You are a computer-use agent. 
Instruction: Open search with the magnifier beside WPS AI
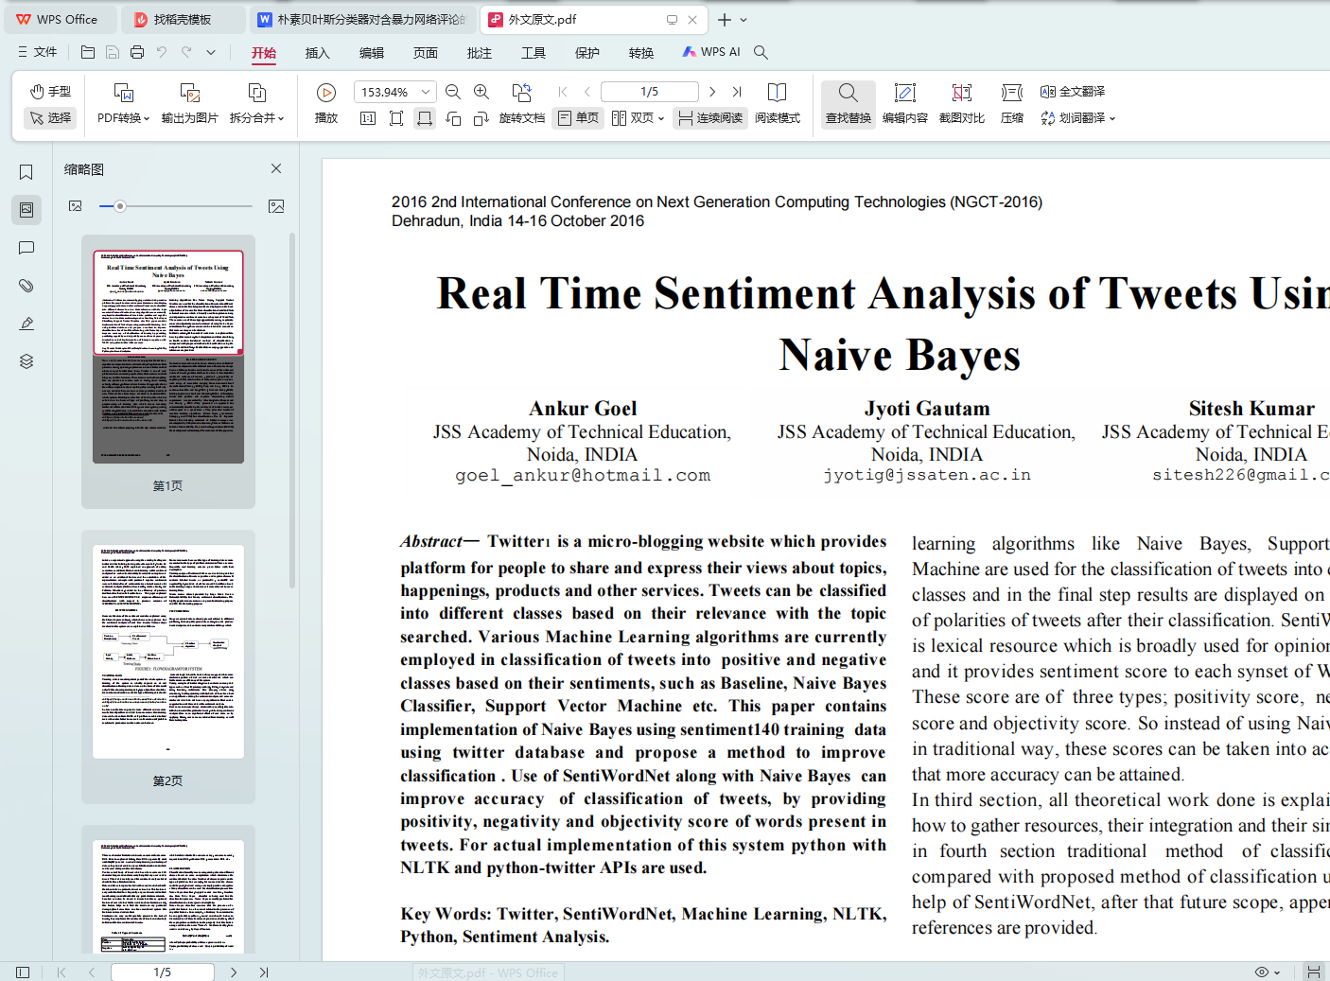761,52
